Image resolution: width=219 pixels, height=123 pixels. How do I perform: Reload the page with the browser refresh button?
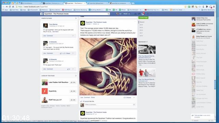tap(10, 6)
